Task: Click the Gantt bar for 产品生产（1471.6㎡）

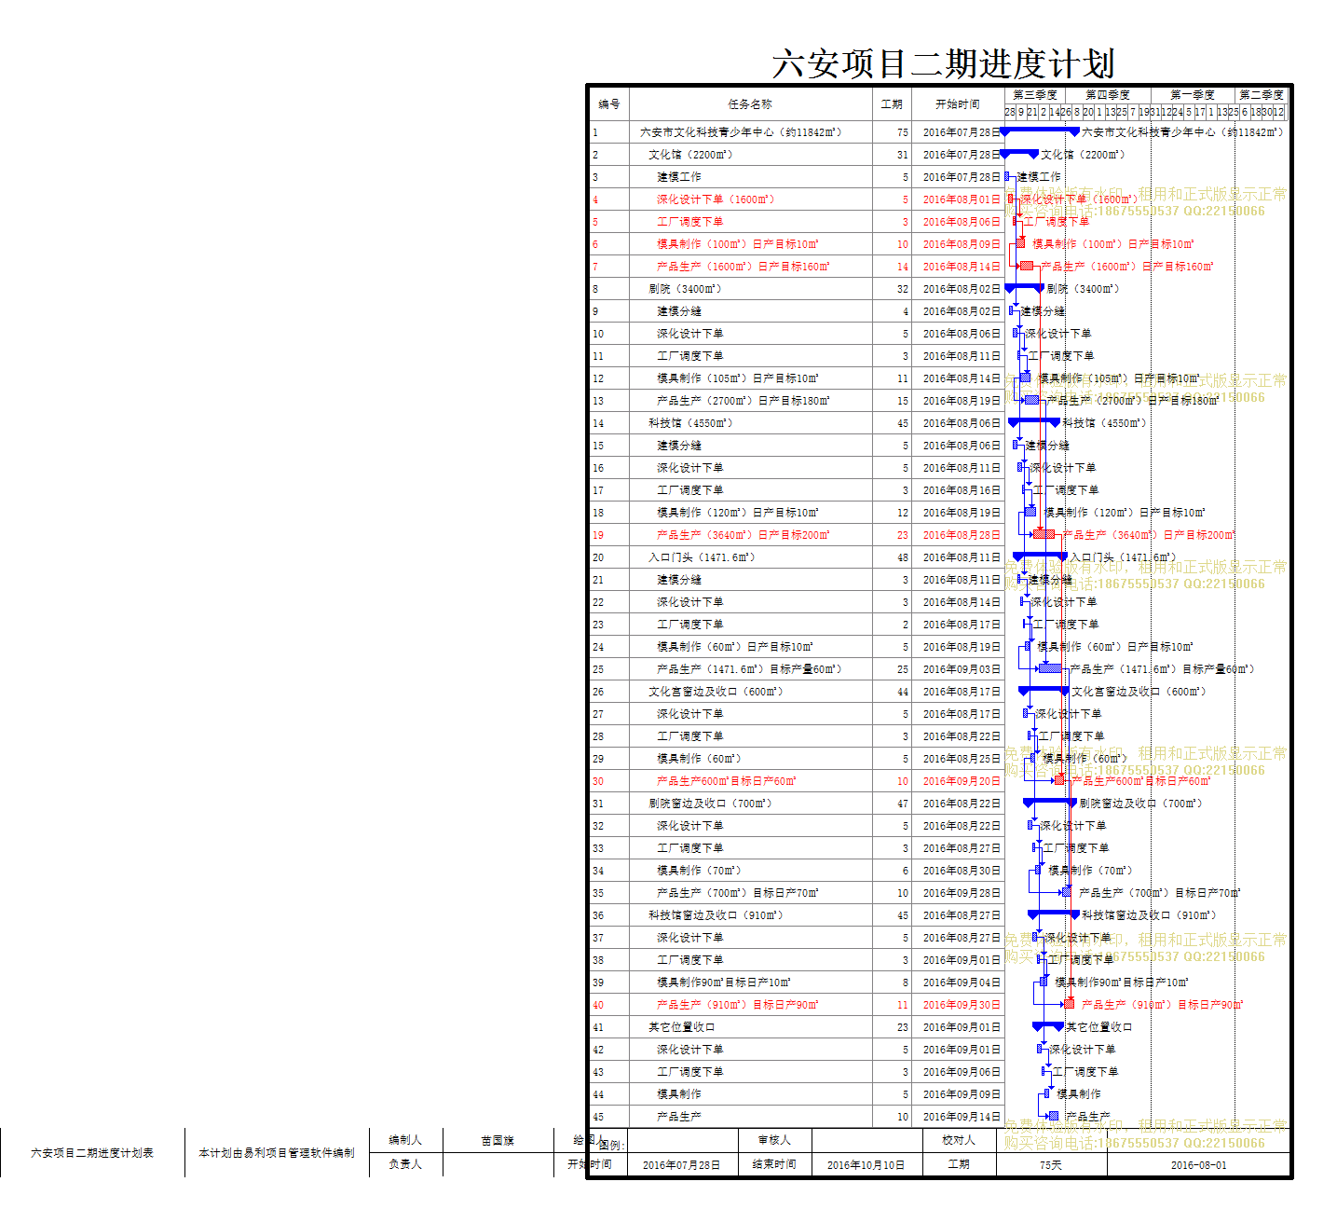Action: [x=1051, y=668]
